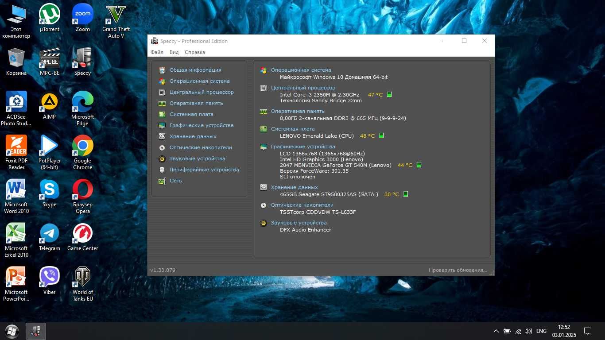Open the Общая информация sidebar section
Viewport: 605px width, 340px height.
tap(195, 70)
